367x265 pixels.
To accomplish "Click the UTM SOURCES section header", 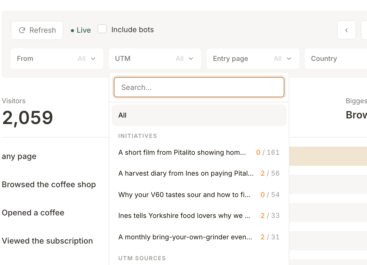I will click(x=142, y=258).
